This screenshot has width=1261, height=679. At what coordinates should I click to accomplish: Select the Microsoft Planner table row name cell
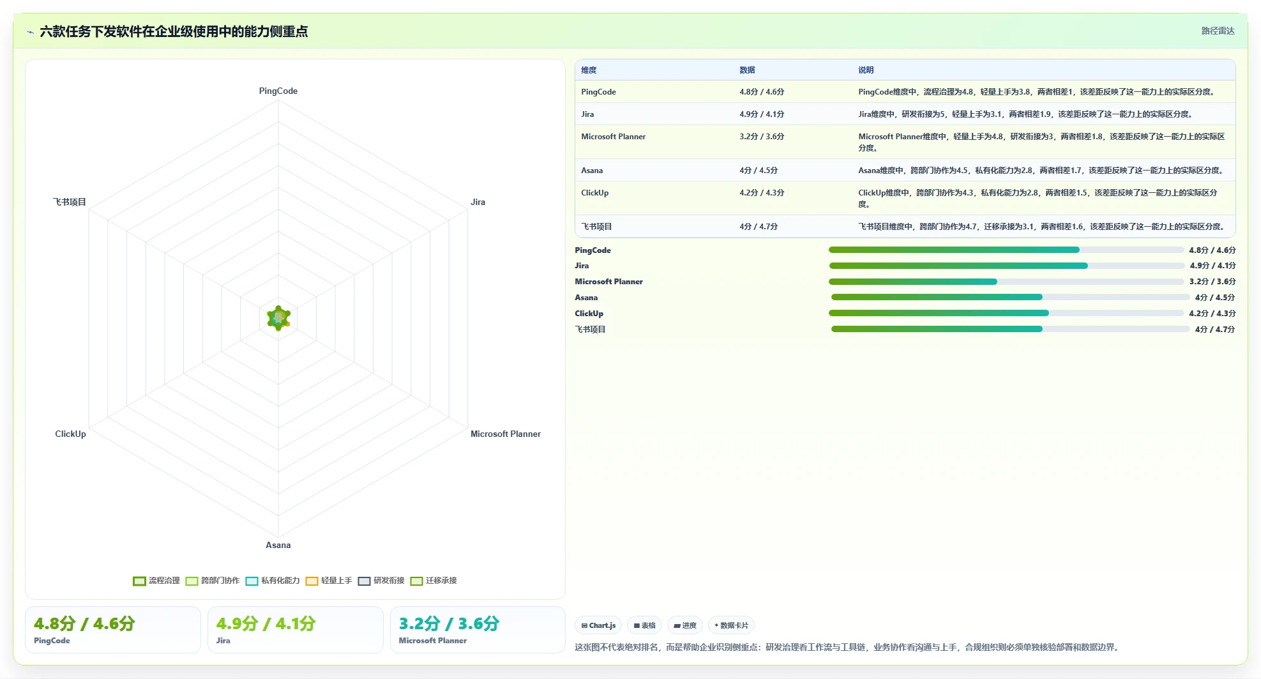654,142
